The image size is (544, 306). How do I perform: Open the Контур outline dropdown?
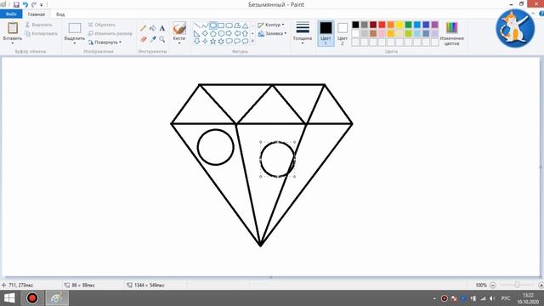pos(271,25)
